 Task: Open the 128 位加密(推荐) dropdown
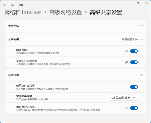click(x=123, y=98)
